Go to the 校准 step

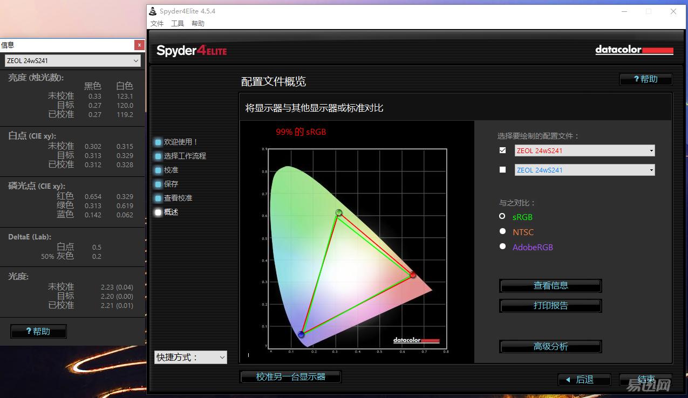(171, 170)
